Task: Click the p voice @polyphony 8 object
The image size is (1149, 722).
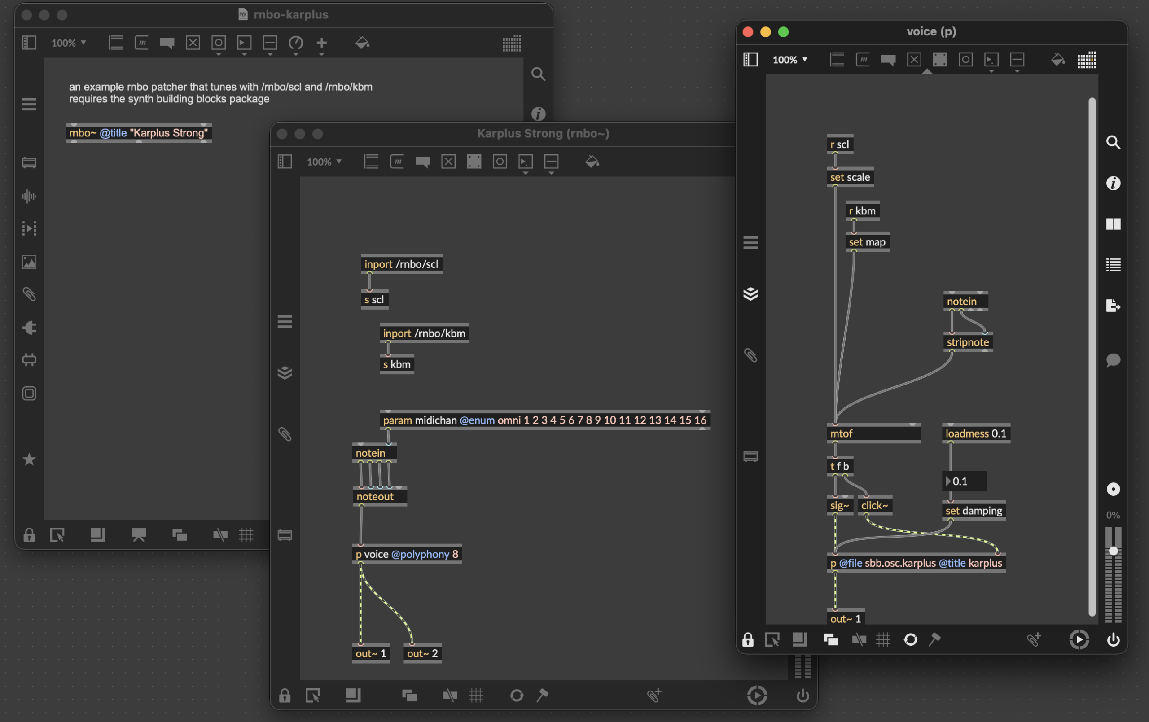Action: [407, 554]
